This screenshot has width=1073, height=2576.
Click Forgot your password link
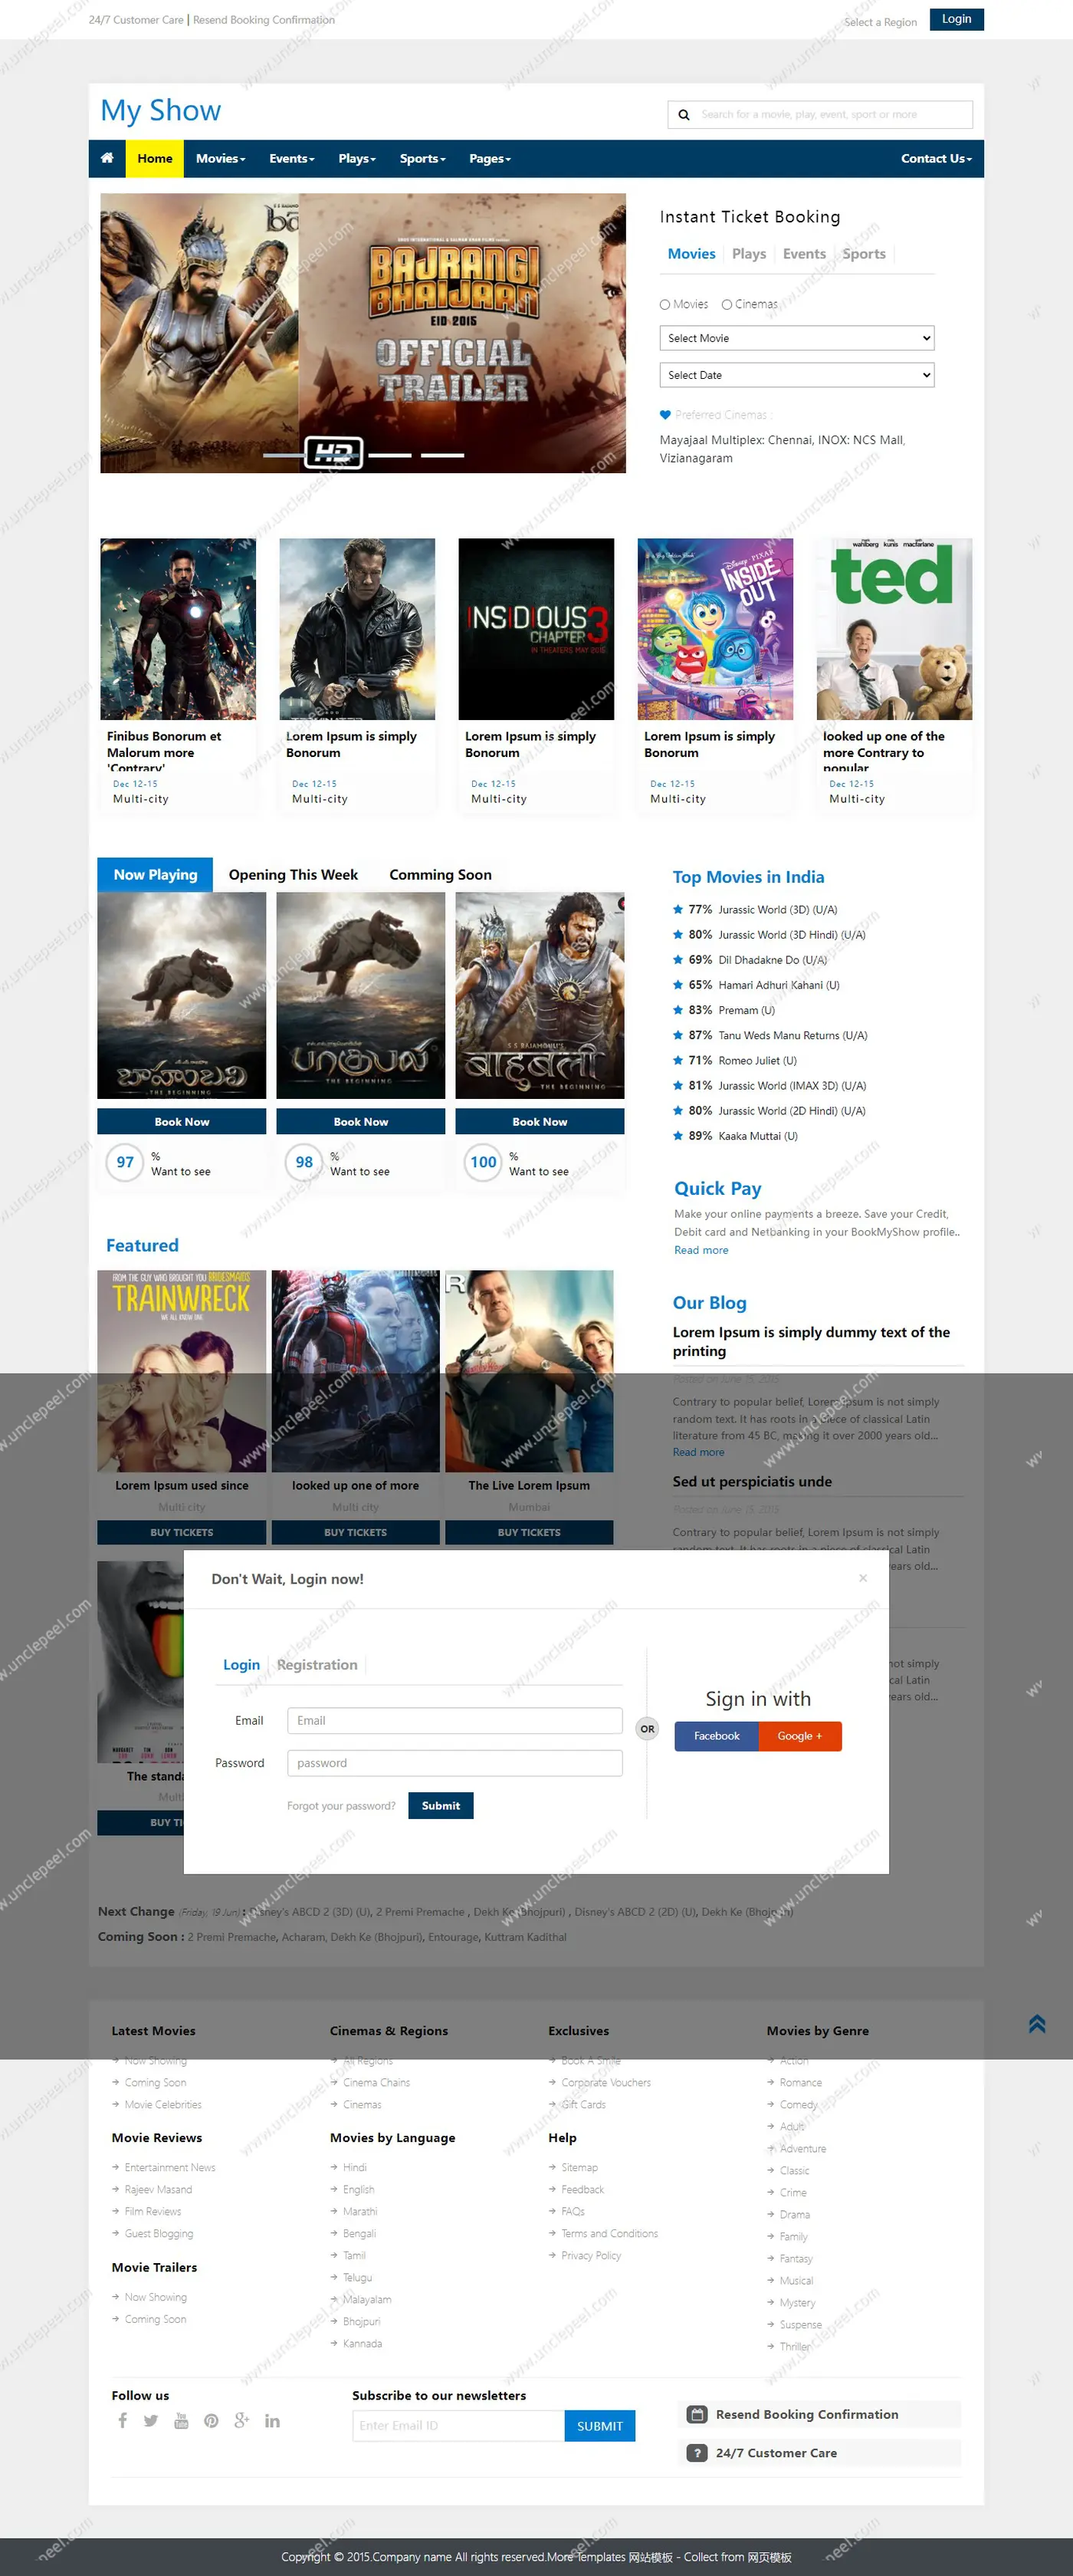point(341,1806)
